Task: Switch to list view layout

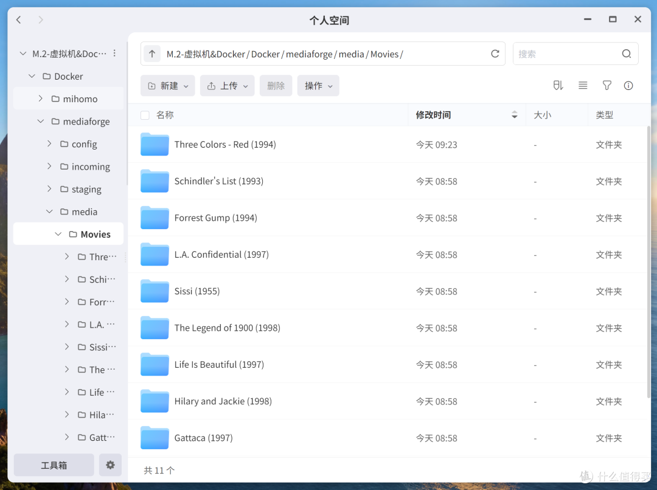Action: (x=583, y=86)
